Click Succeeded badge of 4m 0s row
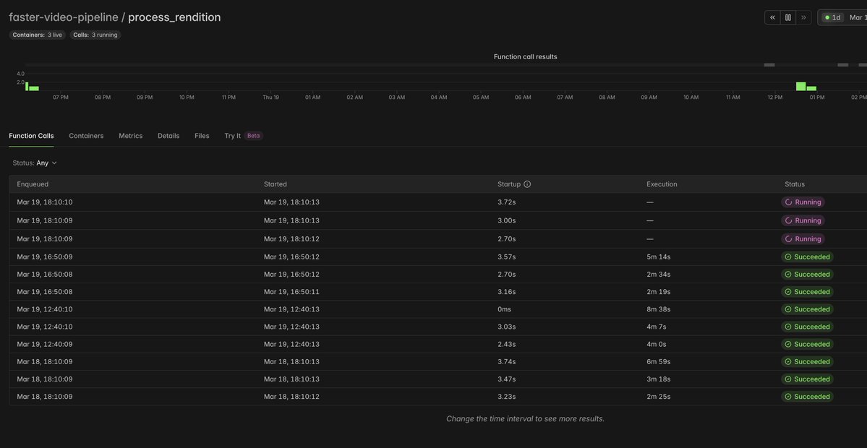Image resolution: width=867 pixels, height=448 pixels. pos(807,344)
